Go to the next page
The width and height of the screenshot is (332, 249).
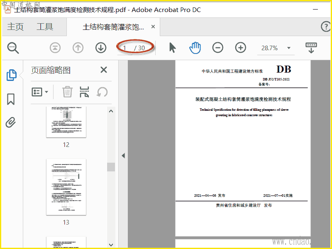pos(101,48)
